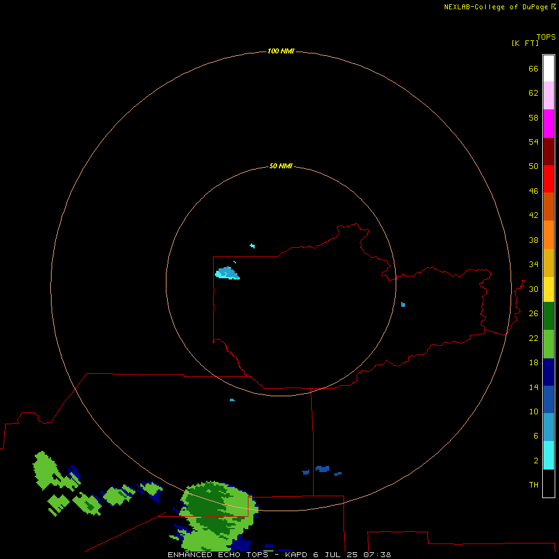Click the 'TOPS' legend title
The image size is (559, 559).
[x=546, y=37]
